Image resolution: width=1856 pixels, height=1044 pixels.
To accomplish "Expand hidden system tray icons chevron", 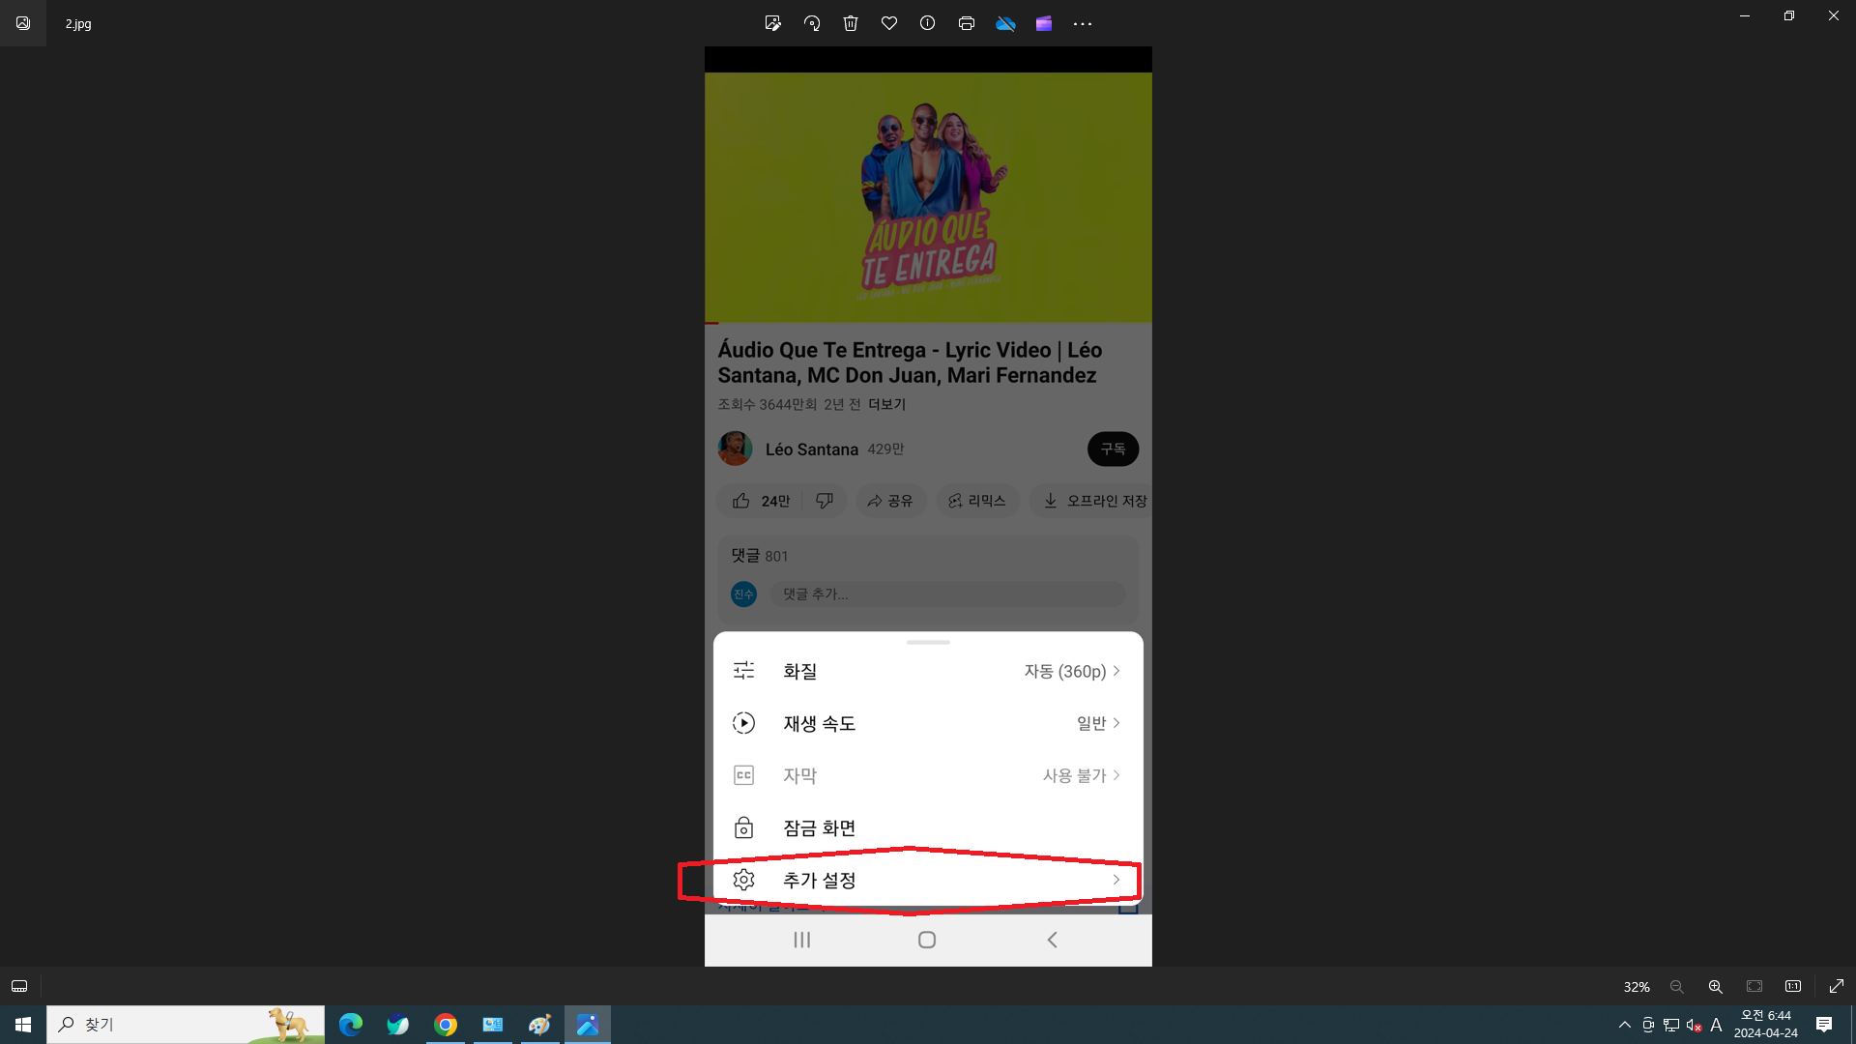I will 1625,1025.
